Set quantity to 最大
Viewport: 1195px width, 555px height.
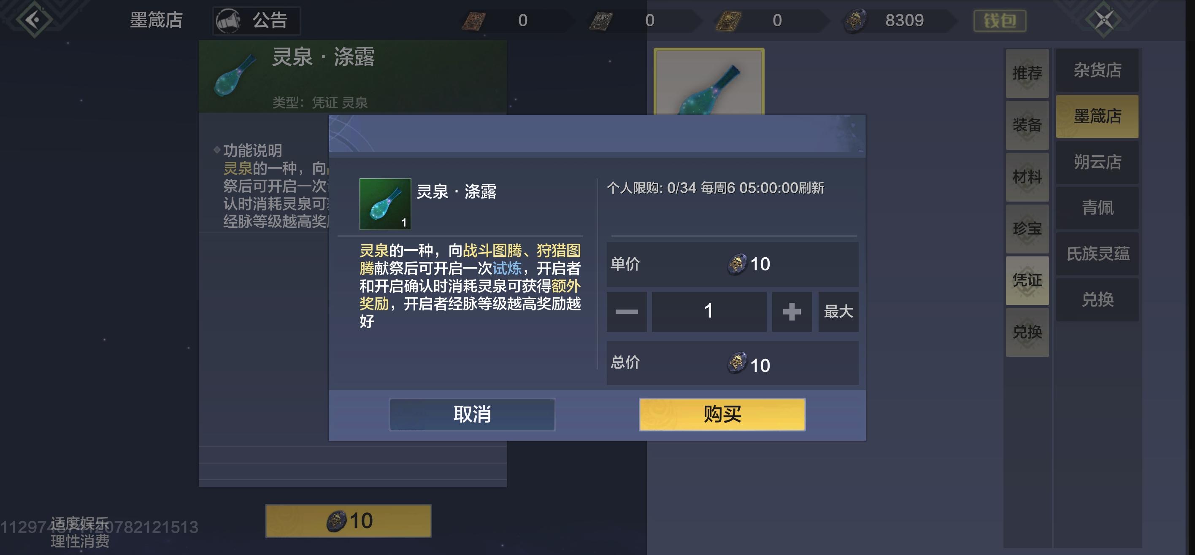pyautogui.click(x=838, y=312)
